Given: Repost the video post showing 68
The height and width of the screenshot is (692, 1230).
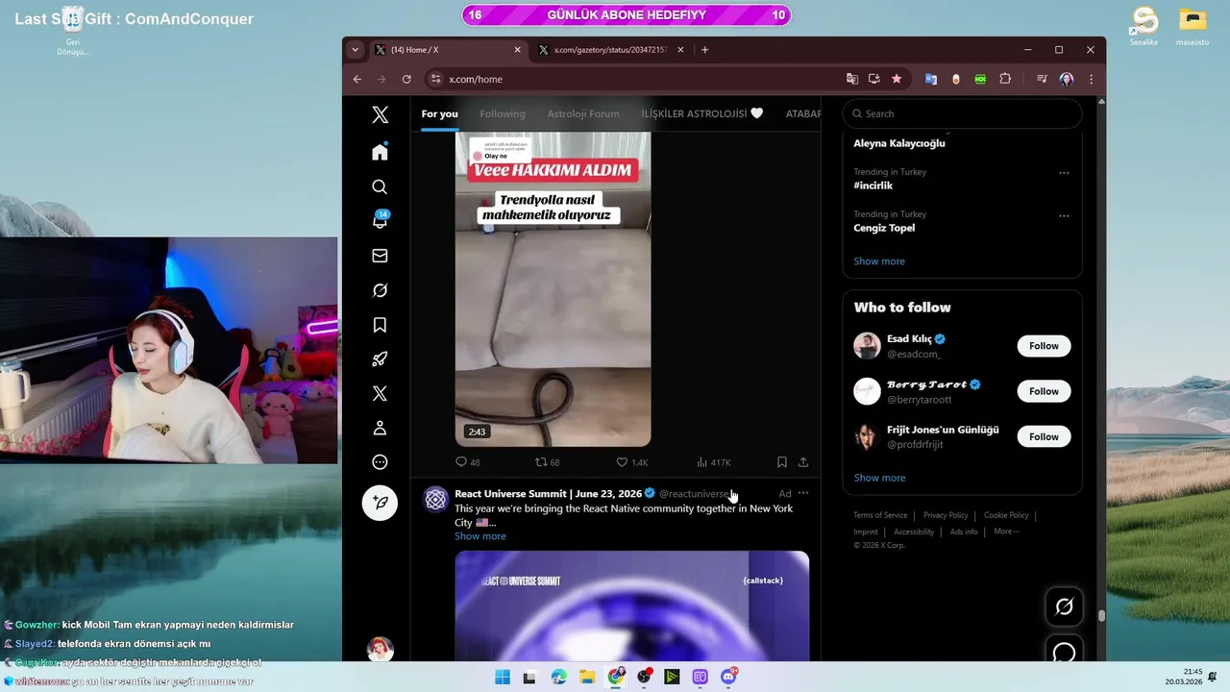Looking at the screenshot, I should (x=547, y=462).
